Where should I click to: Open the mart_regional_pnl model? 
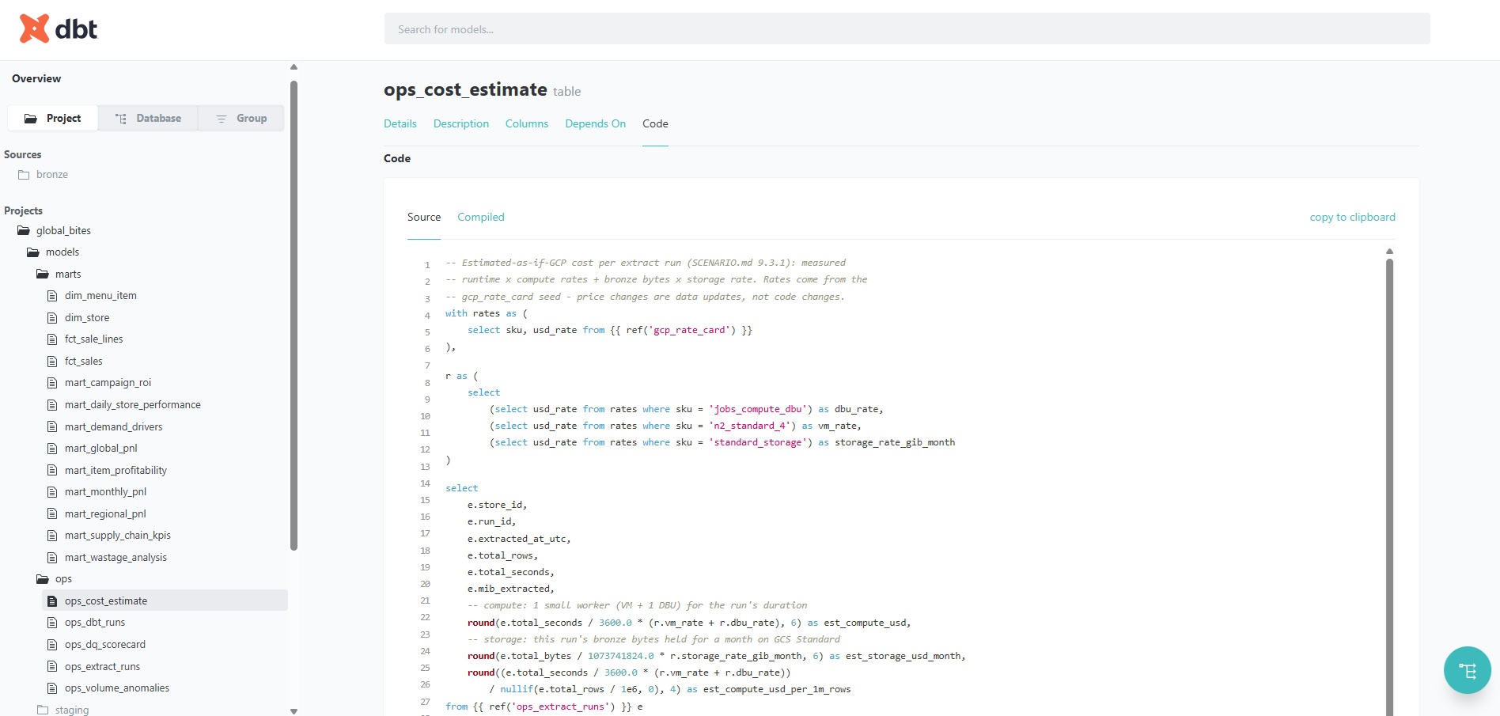point(105,514)
